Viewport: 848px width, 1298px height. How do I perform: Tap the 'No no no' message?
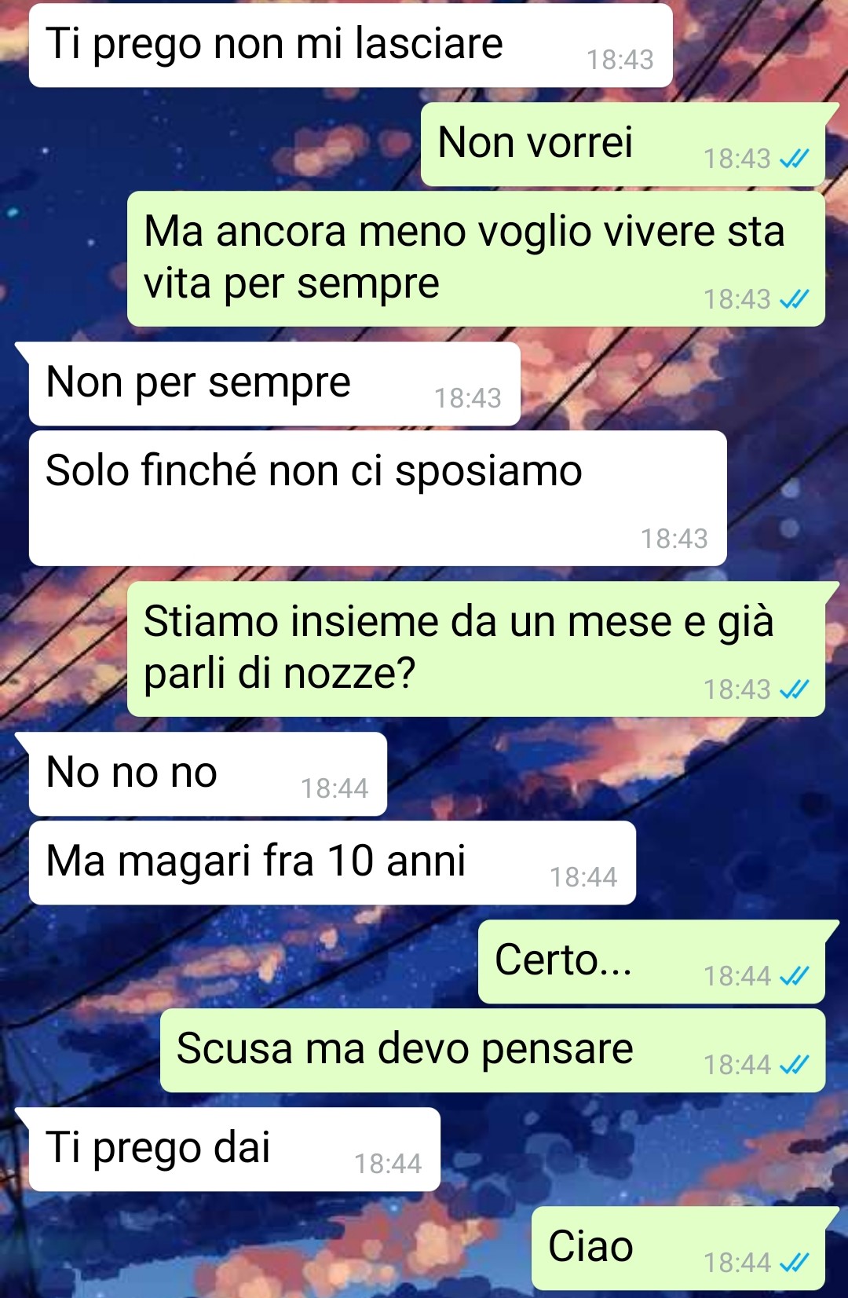pos(208,774)
